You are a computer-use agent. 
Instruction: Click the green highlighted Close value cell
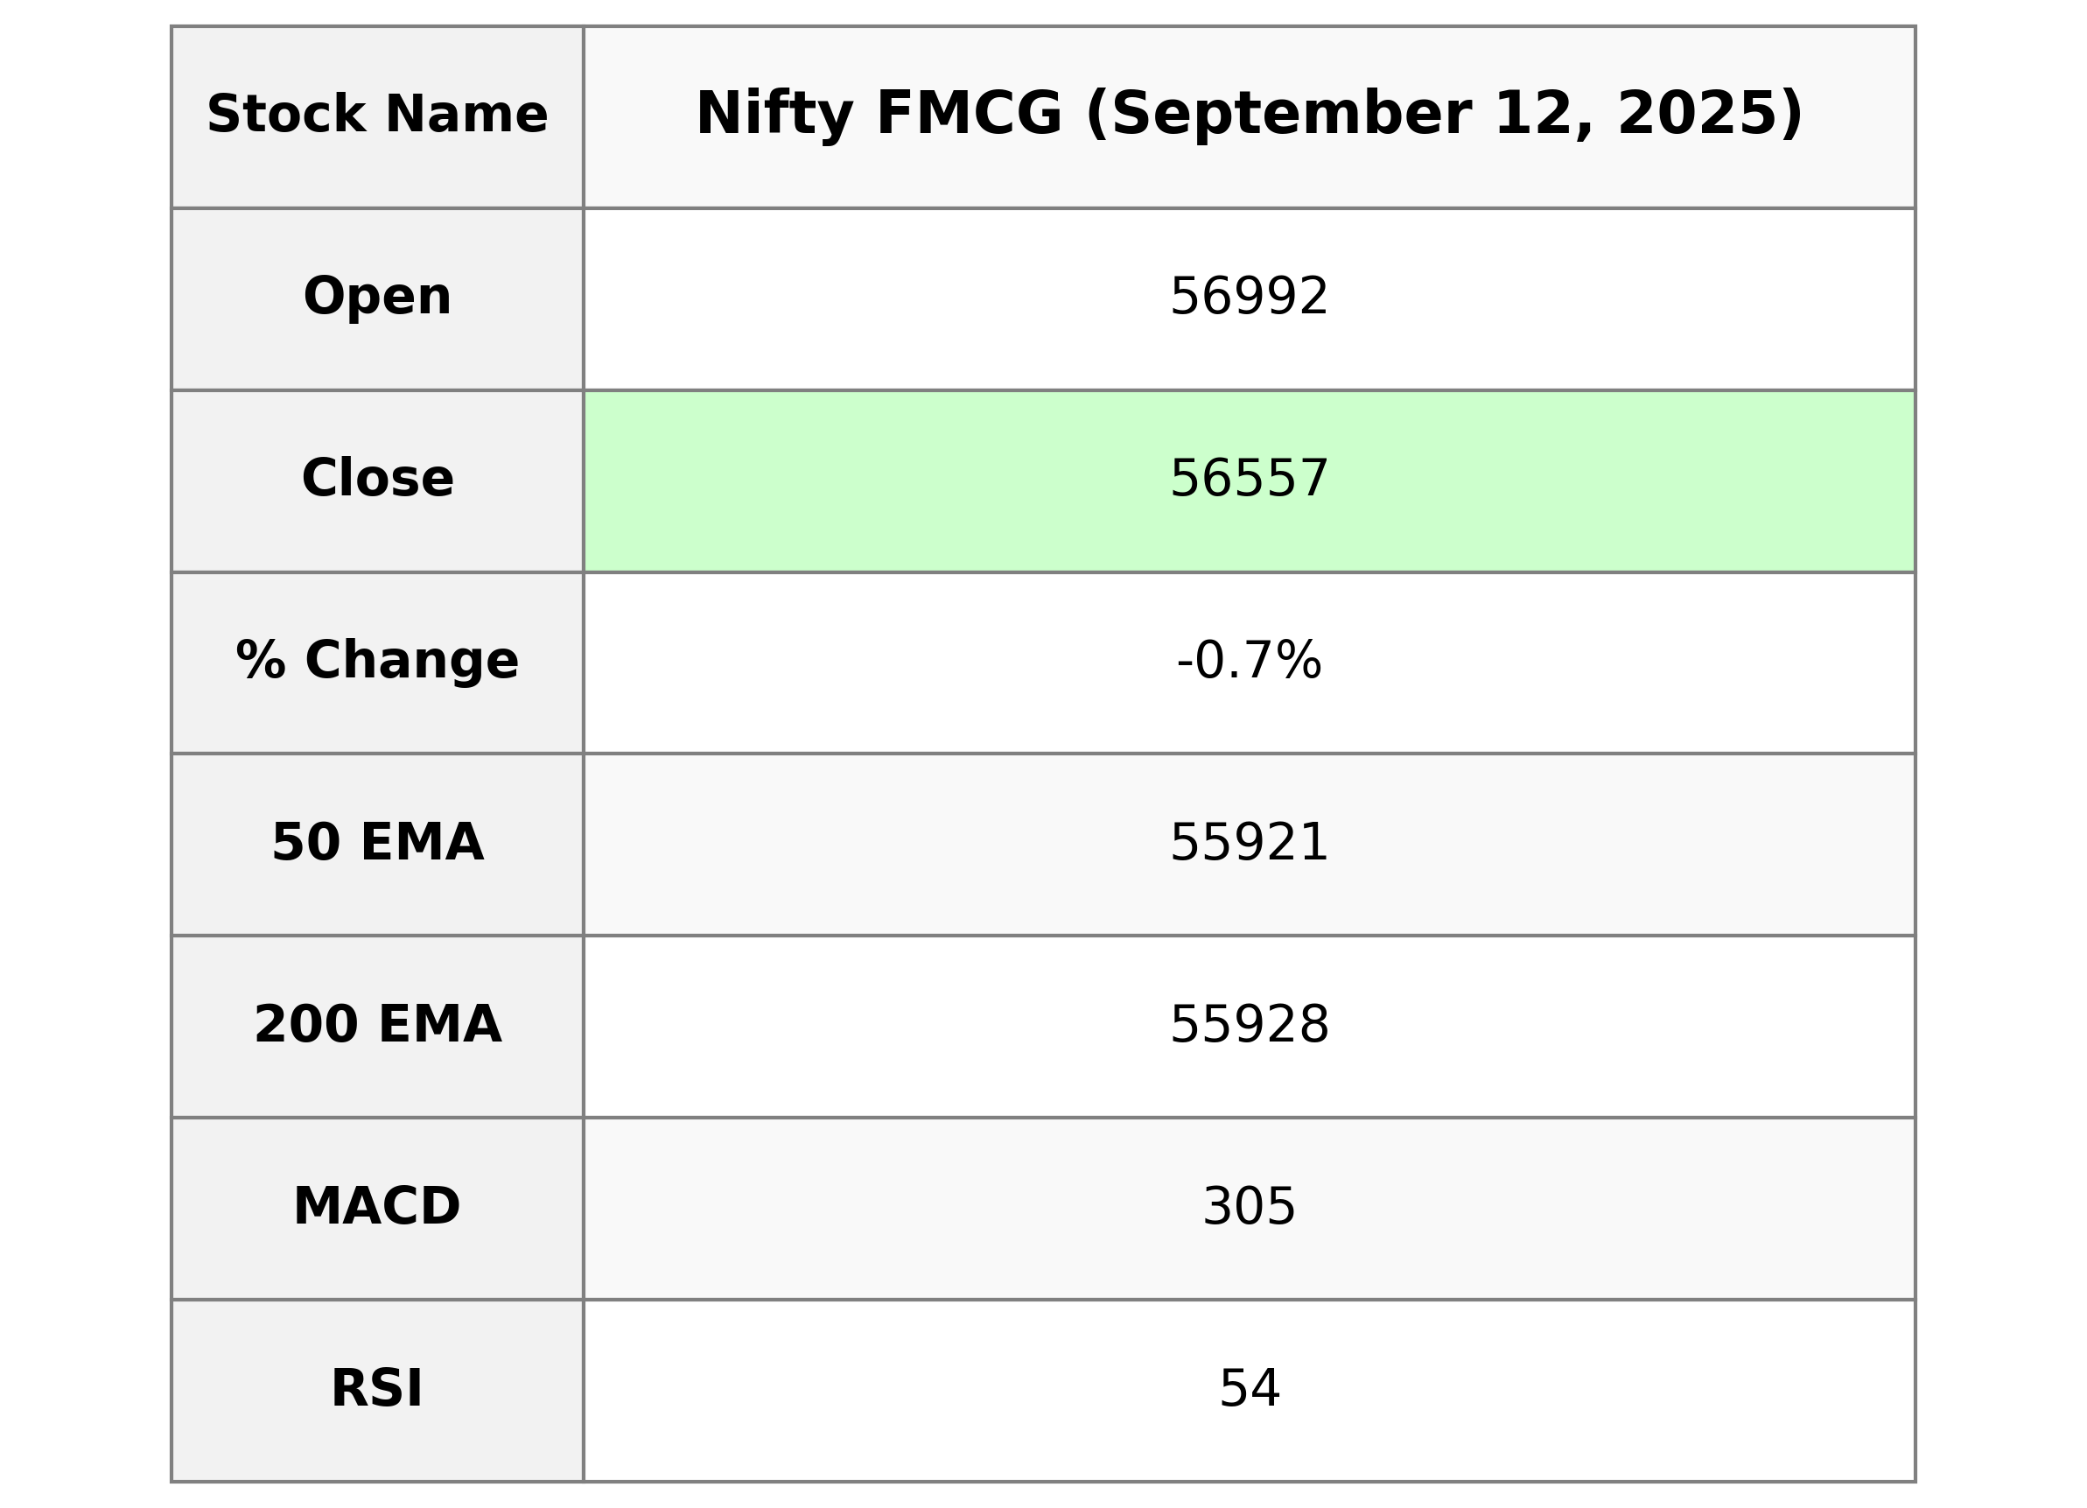pos(1249,480)
